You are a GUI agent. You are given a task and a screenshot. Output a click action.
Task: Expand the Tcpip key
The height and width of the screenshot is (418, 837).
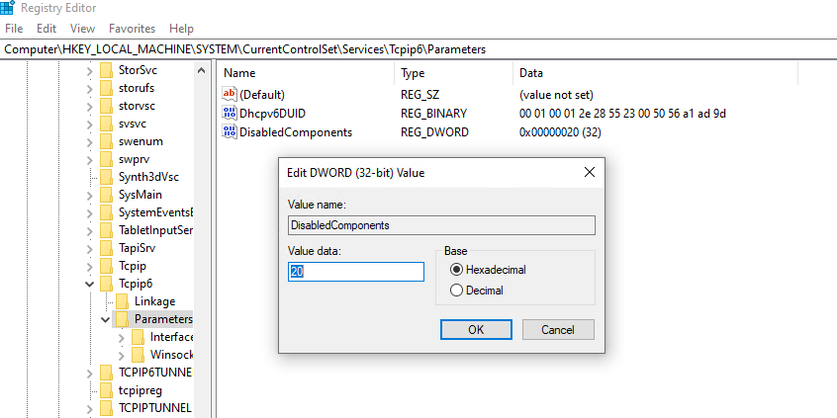point(90,266)
